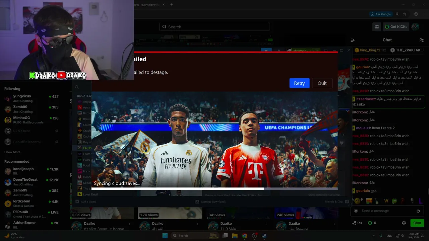Open kaneljoseph recommended channel
The height and width of the screenshot is (241, 429).
click(32, 171)
